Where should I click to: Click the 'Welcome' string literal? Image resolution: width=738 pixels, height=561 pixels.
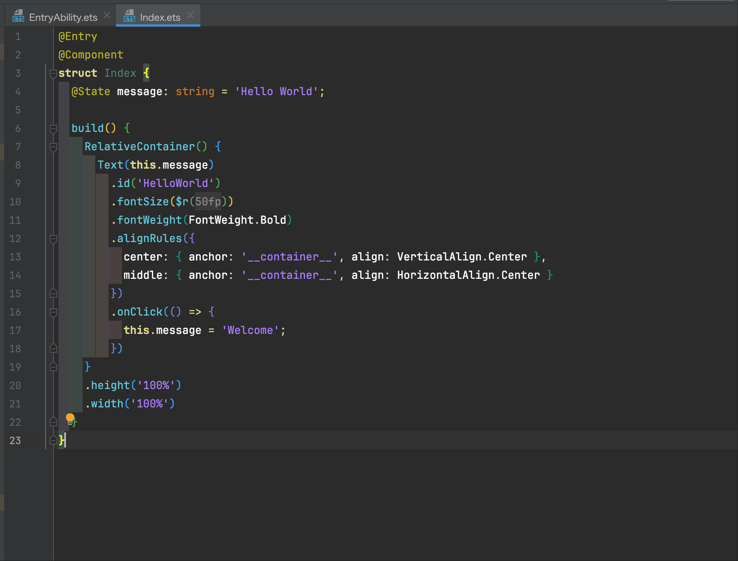tap(250, 330)
